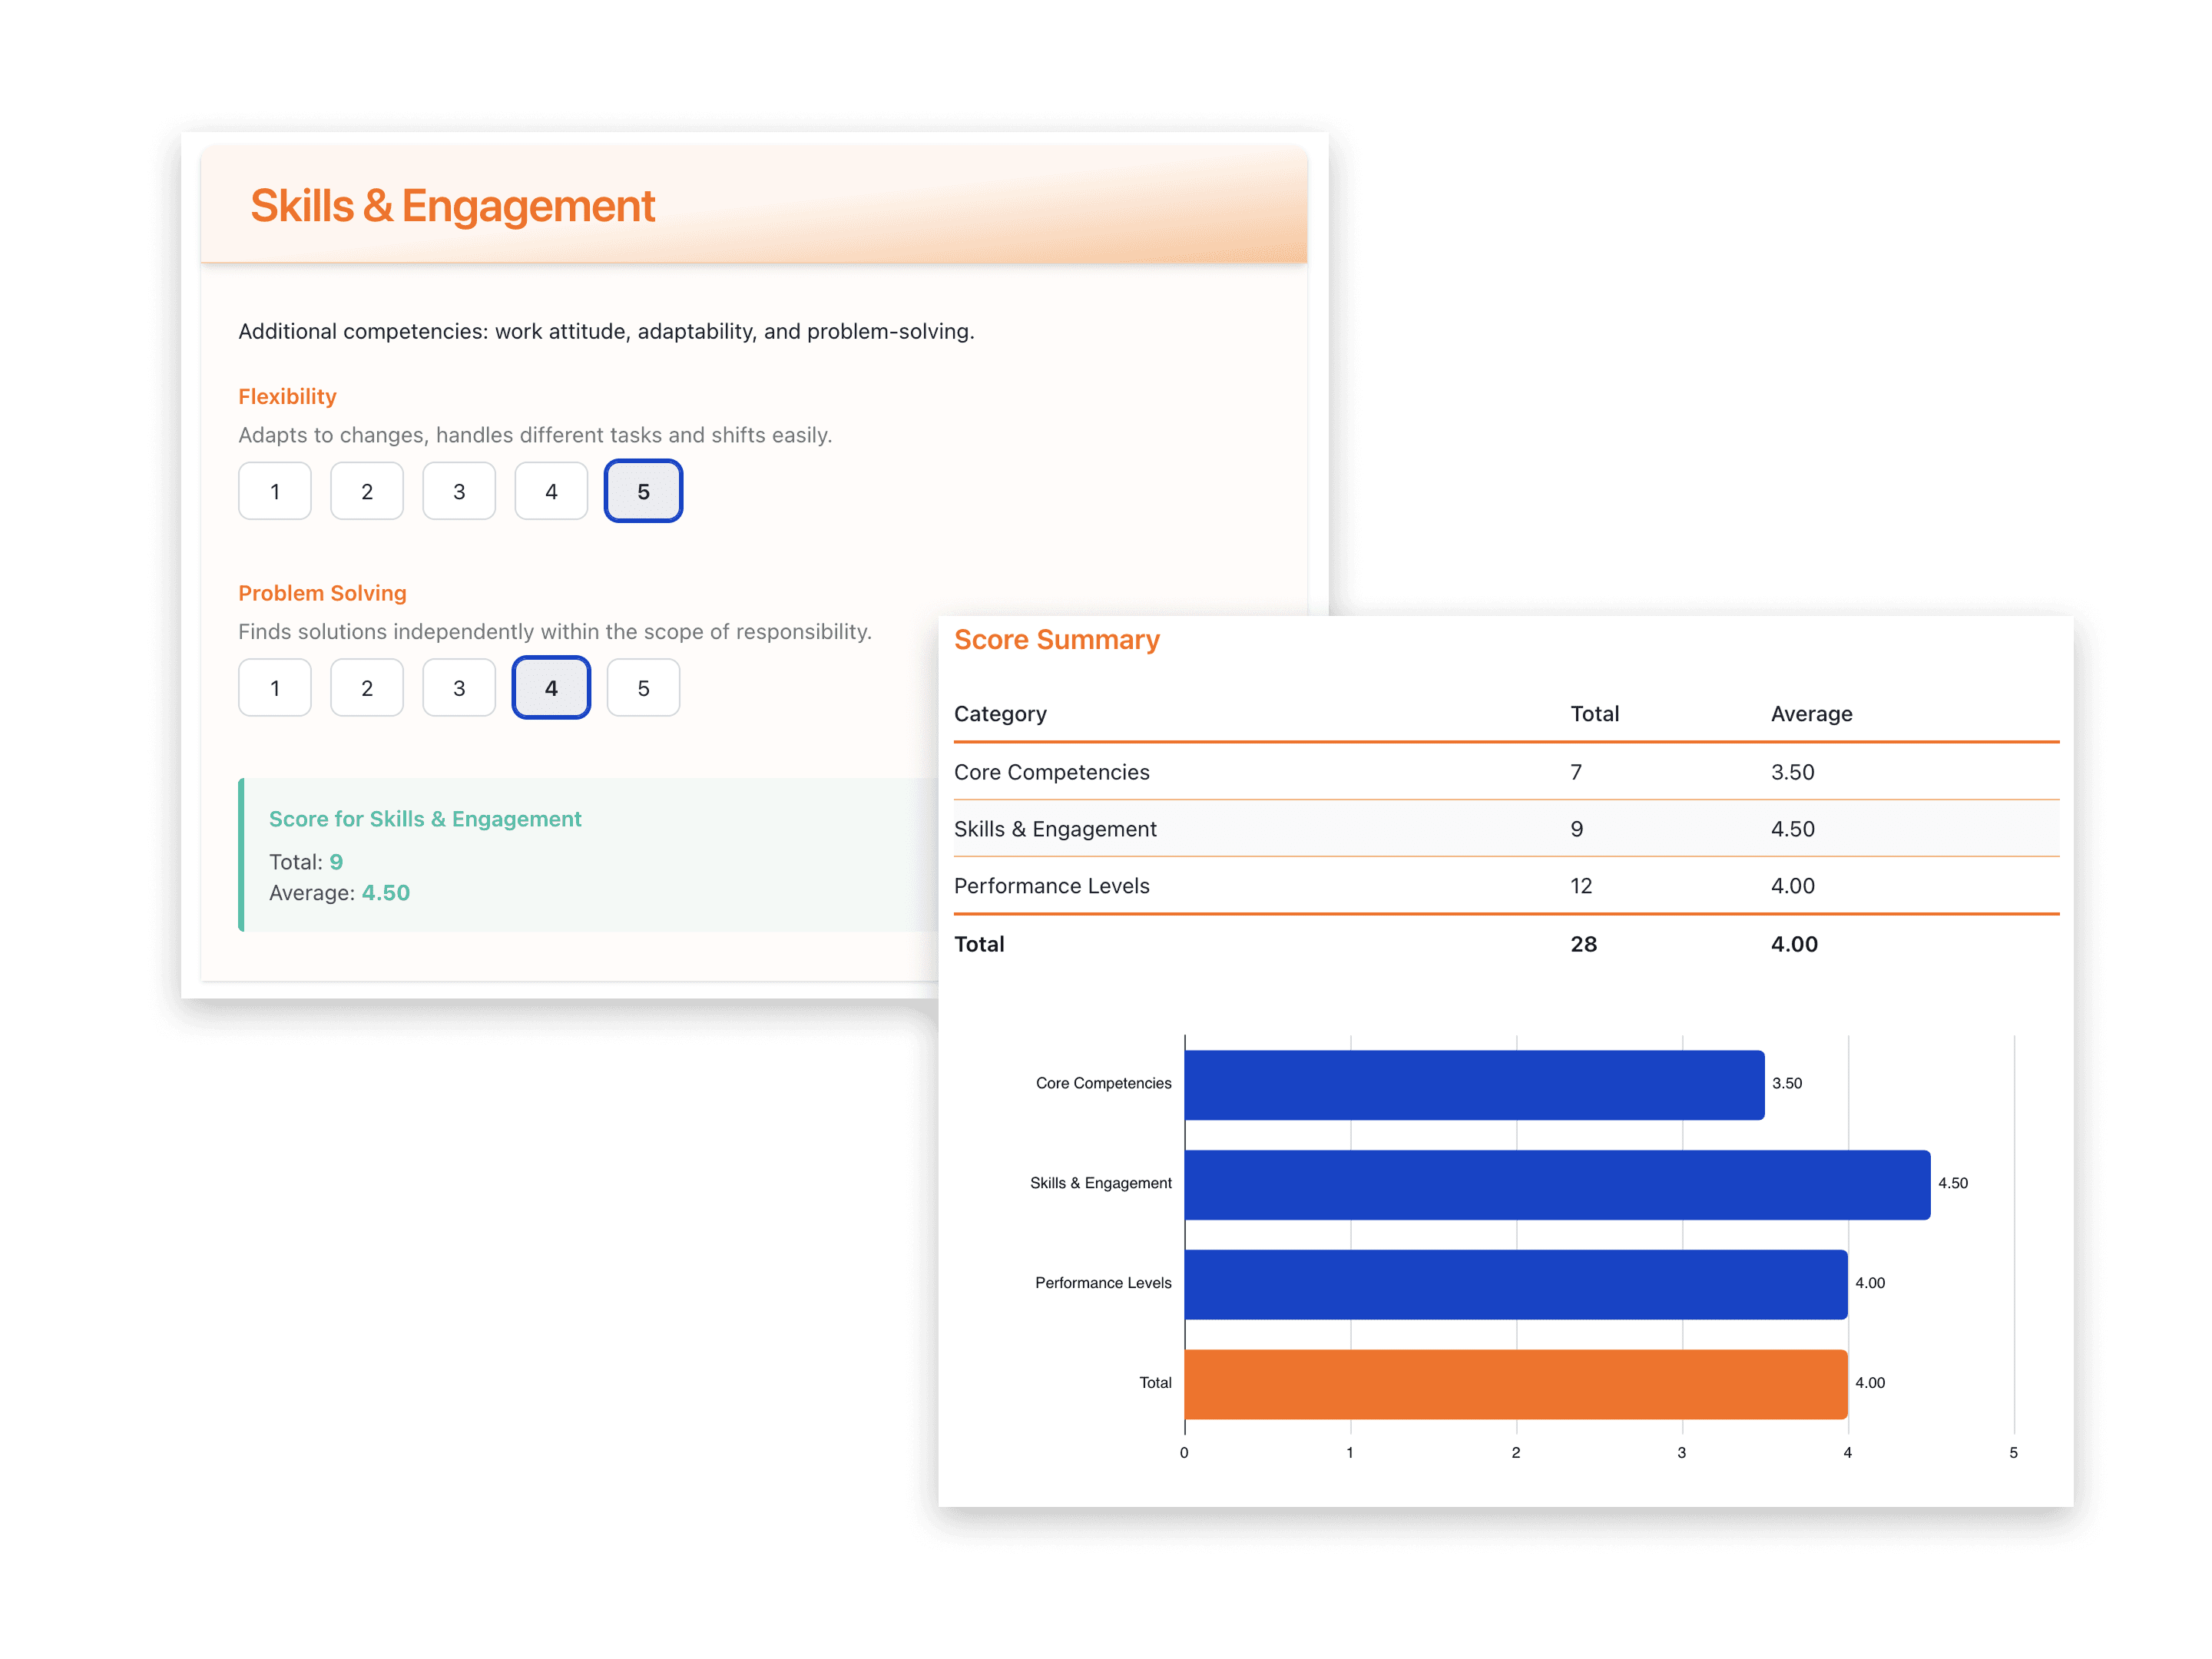Select rating 2 for Problem Solving
This screenshot has height=1659, width=2212.
367,687
